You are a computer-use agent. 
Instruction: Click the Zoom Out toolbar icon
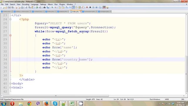55,7
